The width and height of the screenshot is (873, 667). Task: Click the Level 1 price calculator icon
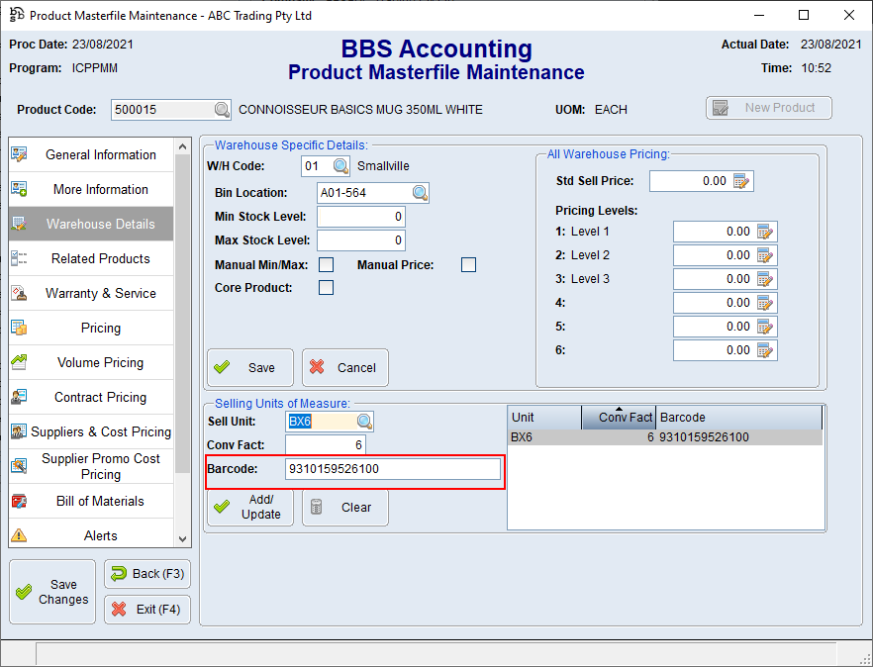(765, 232)
